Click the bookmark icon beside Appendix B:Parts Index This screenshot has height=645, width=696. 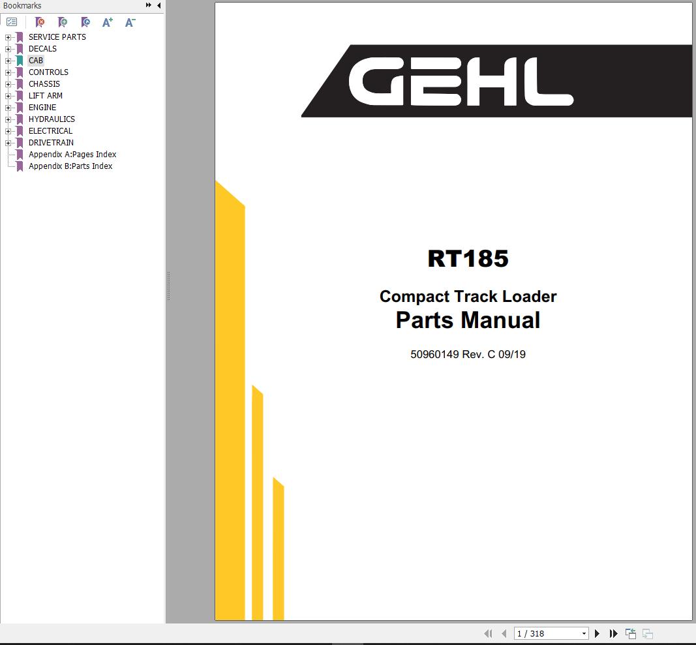click(20, 166)
